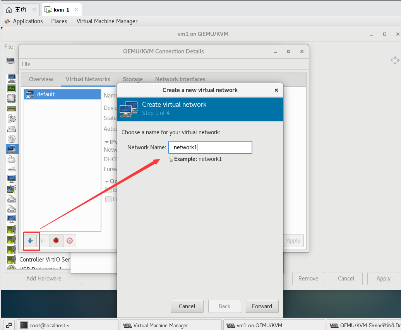Switch to the Storage tab
Image resolution: width=401 pixels, height=330 pixels.
(133, 79)
